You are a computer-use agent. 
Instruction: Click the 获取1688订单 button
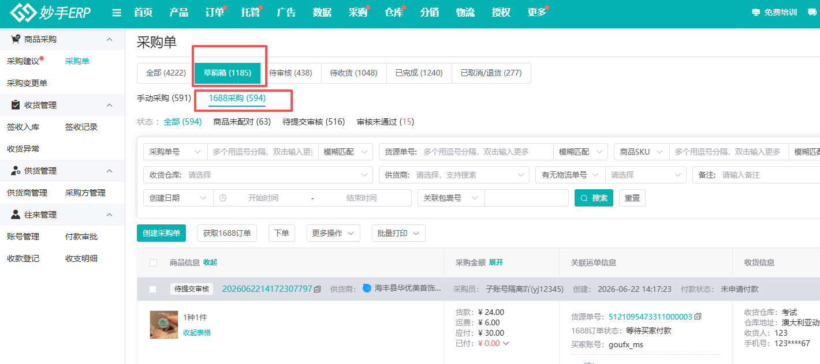227,233
